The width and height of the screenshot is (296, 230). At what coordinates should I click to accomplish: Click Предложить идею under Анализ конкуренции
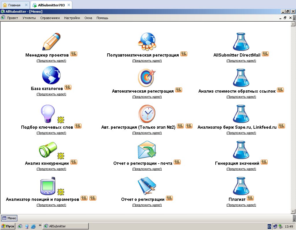(51, 169)
